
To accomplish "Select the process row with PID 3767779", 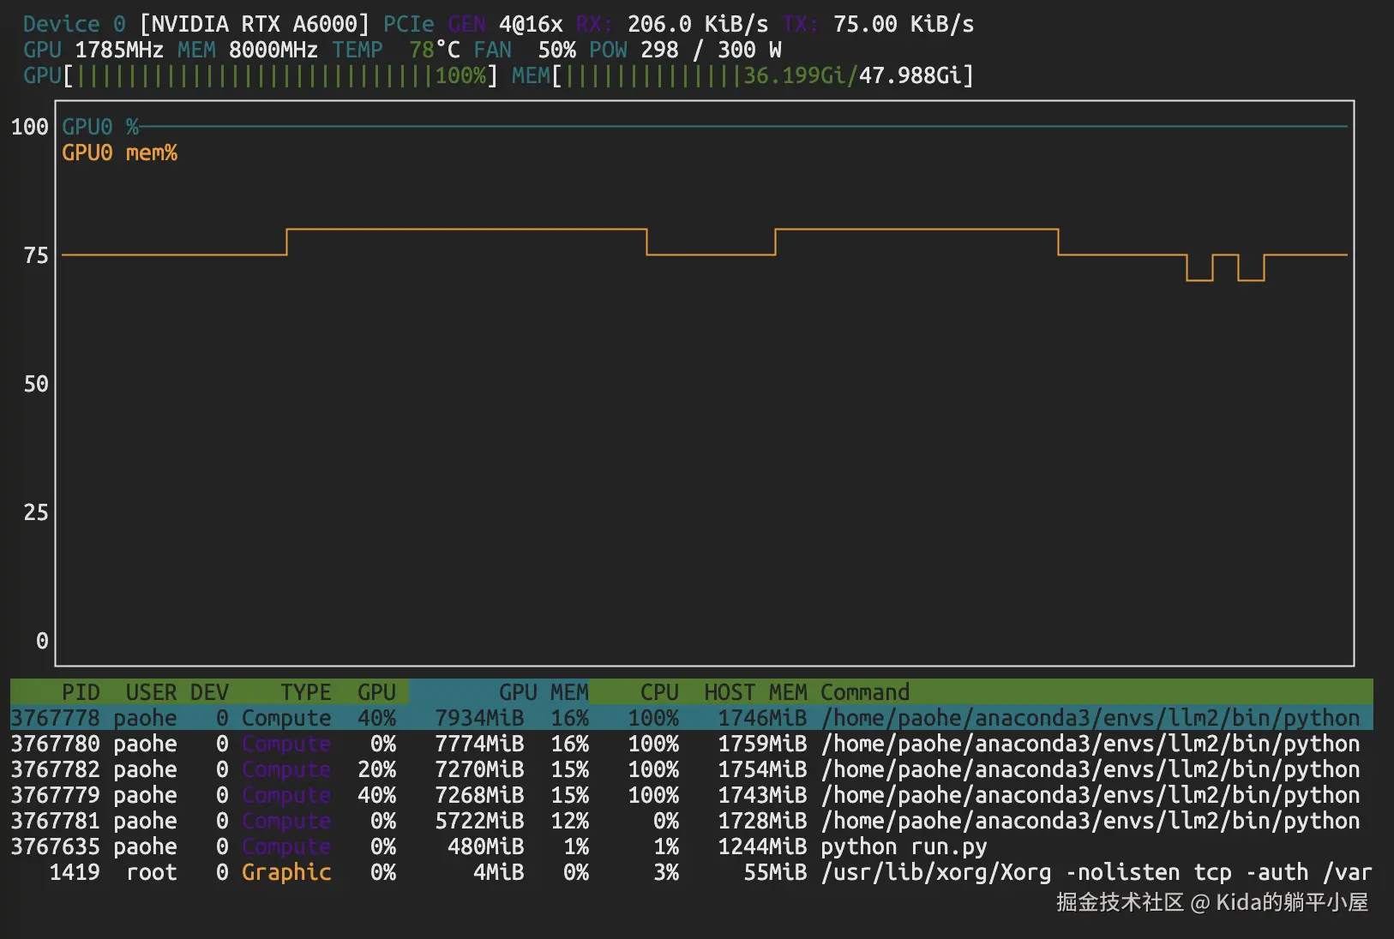I will tap(692, 795).
